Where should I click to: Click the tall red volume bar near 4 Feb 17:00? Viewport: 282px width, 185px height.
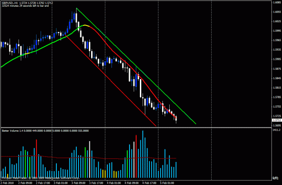click(136, 157)
